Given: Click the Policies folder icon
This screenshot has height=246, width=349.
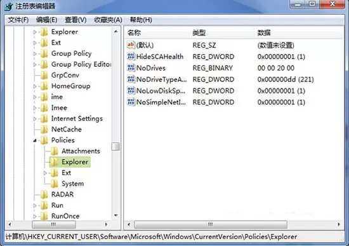Looking at the screenshot, I should coord(44,140).
